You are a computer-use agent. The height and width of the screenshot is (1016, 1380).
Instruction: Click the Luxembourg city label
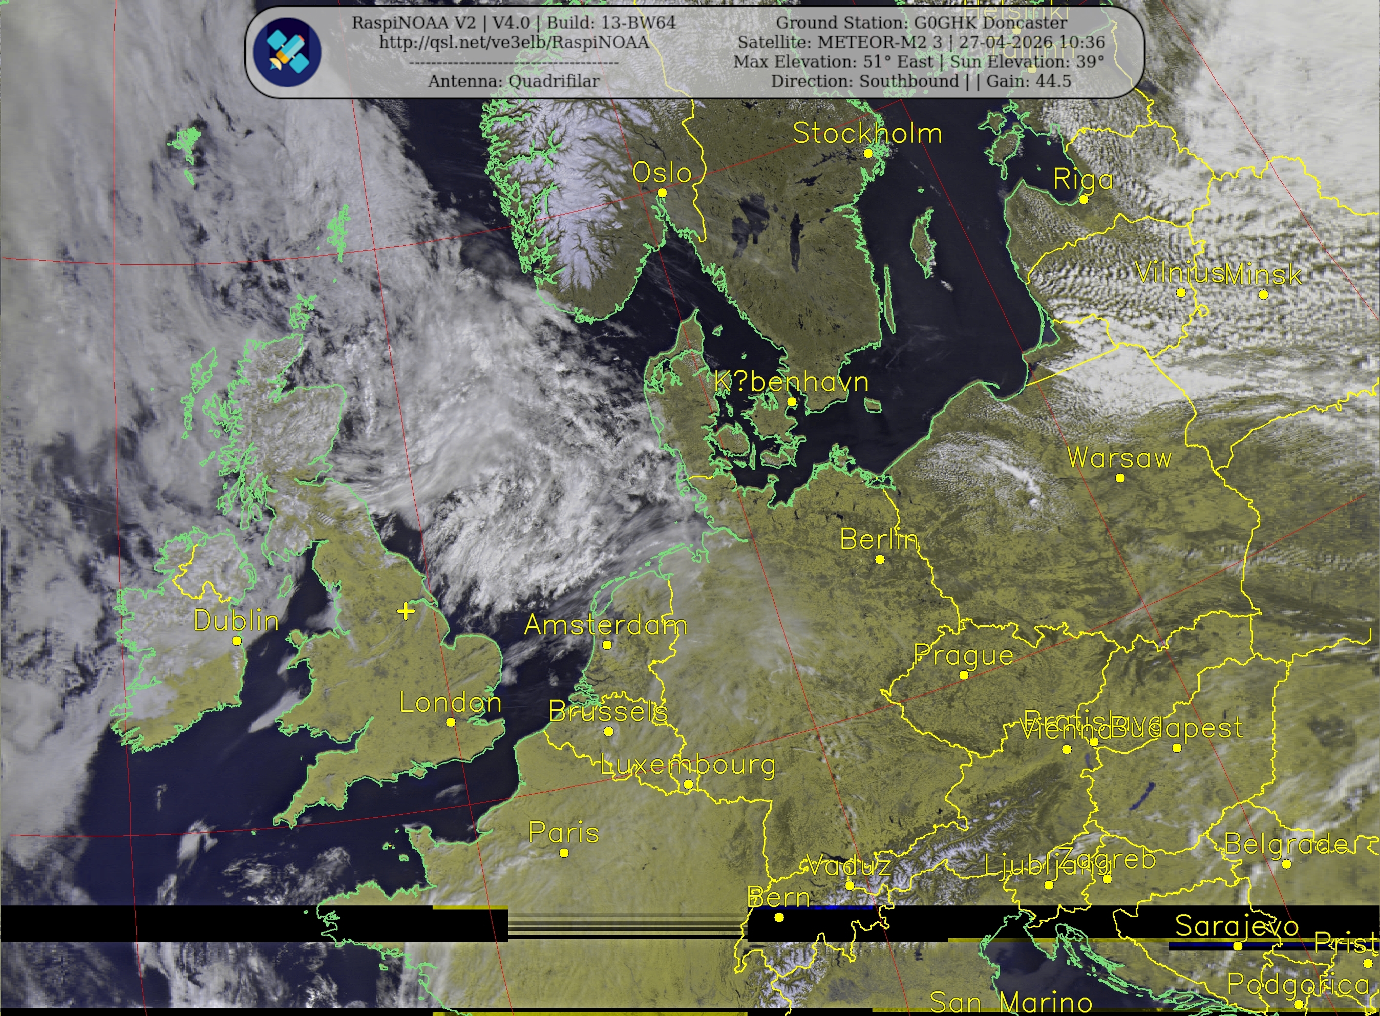tap(688, 766)
